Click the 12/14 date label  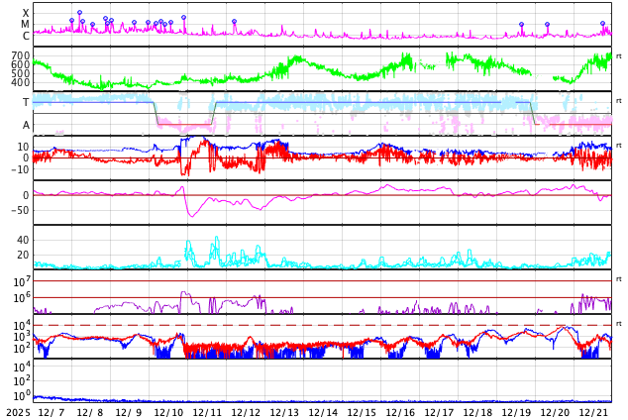pos(323,412)
